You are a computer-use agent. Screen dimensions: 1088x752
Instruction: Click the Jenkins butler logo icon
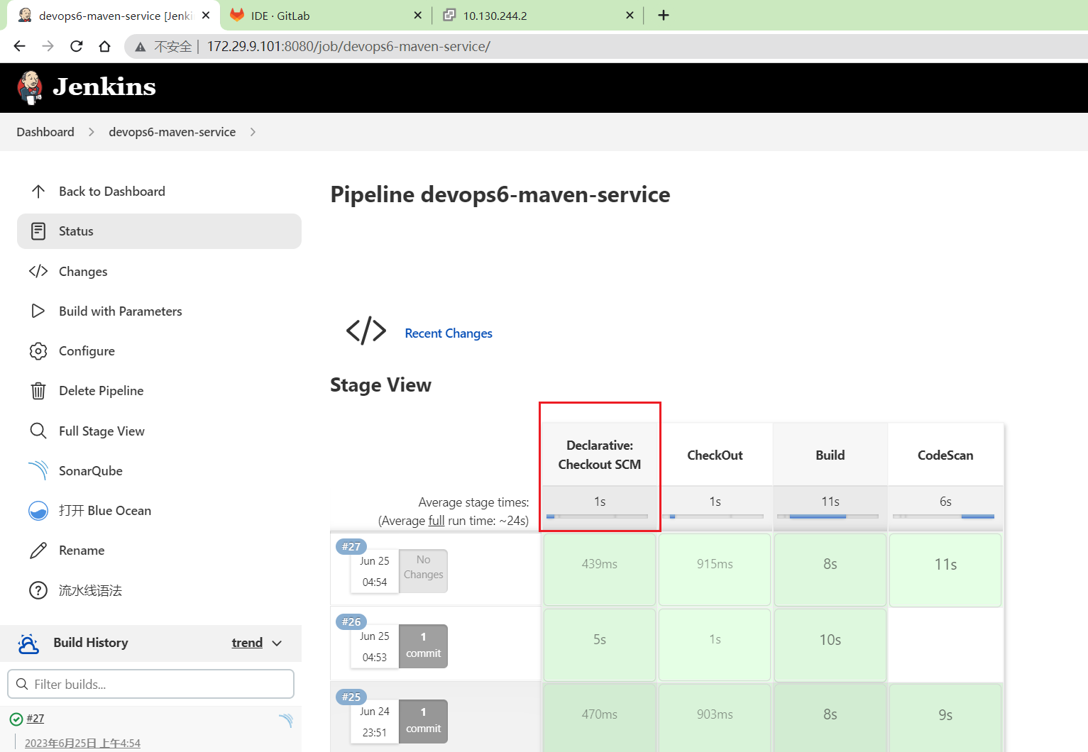click(x=30, y=87)
